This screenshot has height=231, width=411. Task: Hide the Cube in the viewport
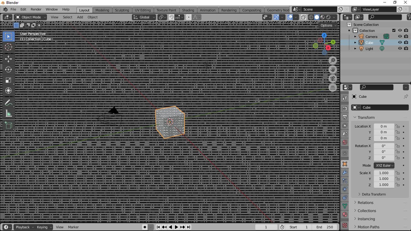pos(400,42)
